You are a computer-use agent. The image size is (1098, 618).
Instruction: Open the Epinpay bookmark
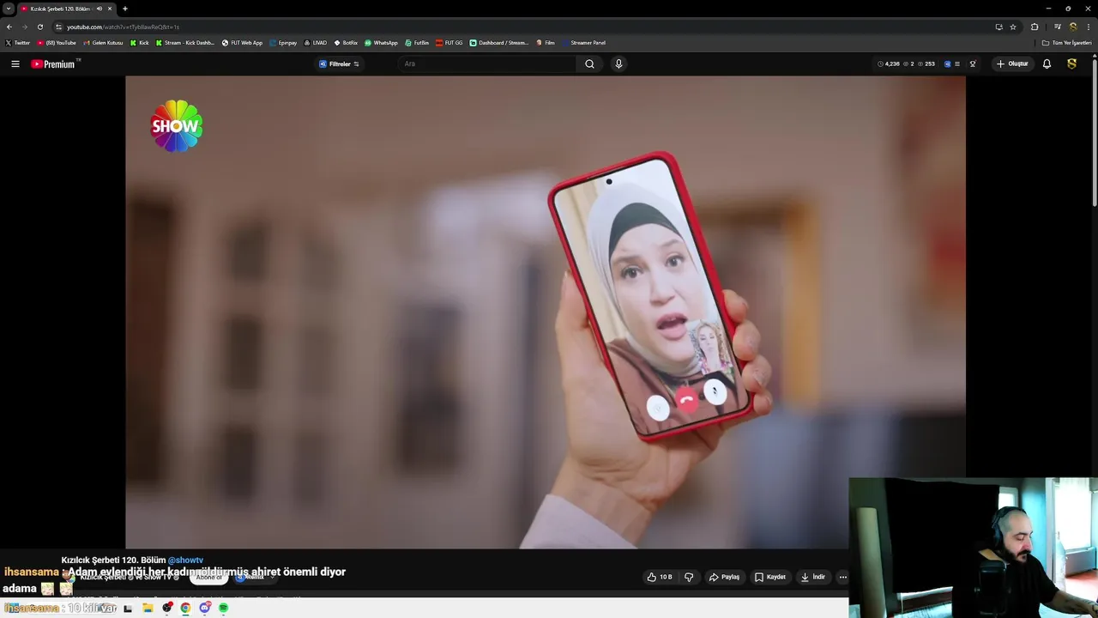click(283, 43)
